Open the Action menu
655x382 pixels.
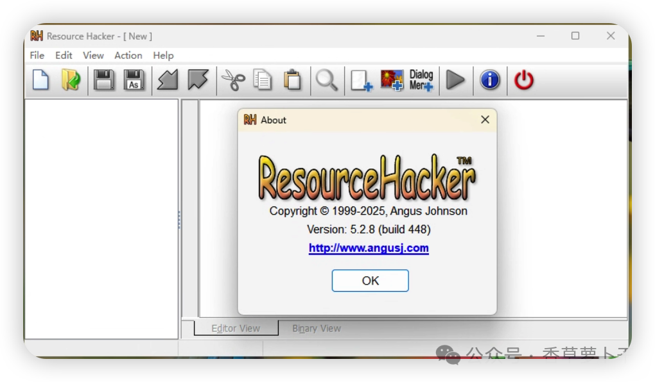[128, 56]
